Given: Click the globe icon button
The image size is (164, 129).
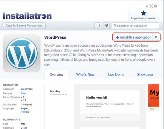Looking at the screenshot, I should (x=106, y=26).
